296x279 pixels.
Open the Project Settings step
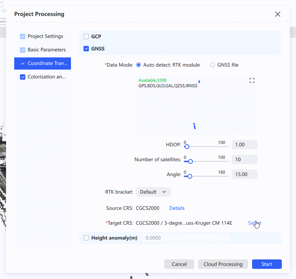(x=45, y=36)
